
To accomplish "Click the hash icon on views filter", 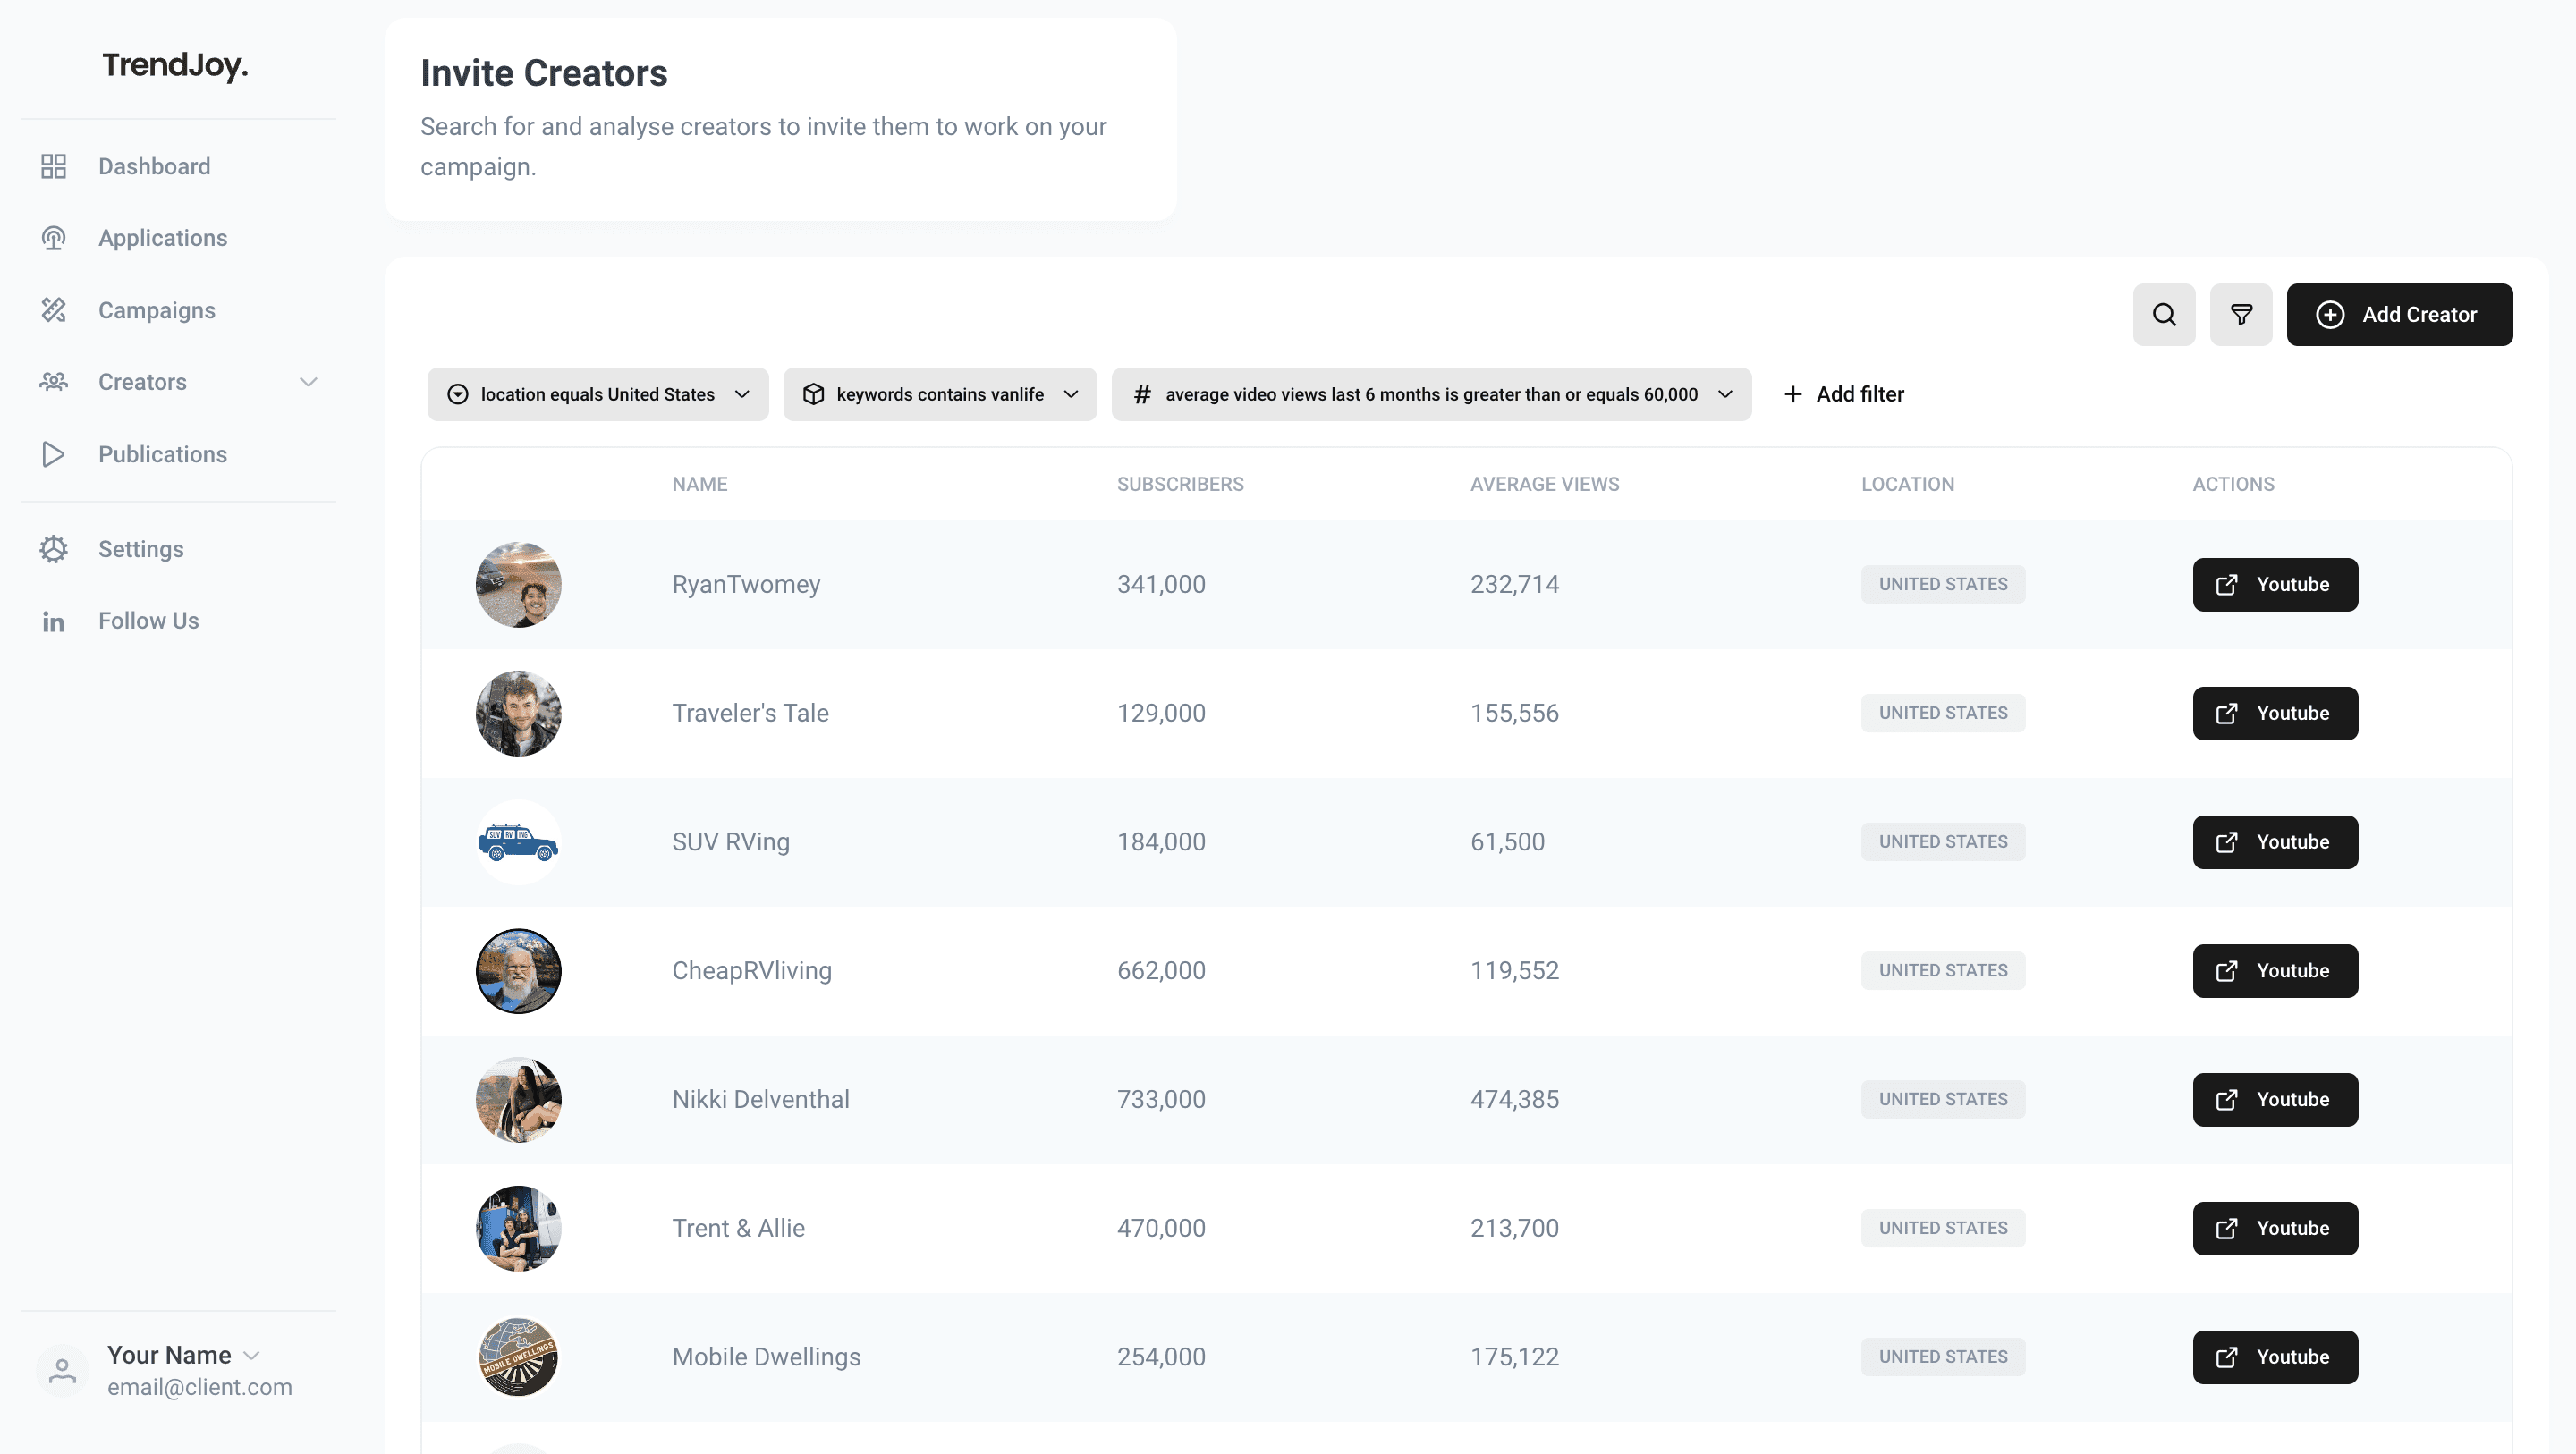I will click(x=1142, y=394).
